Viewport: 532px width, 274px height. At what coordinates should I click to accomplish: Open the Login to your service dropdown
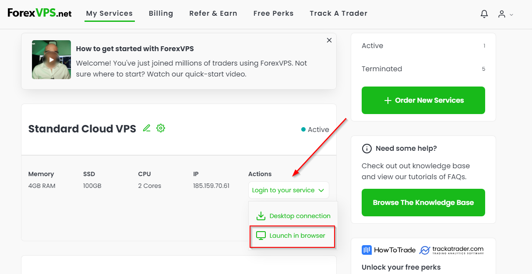288,190
